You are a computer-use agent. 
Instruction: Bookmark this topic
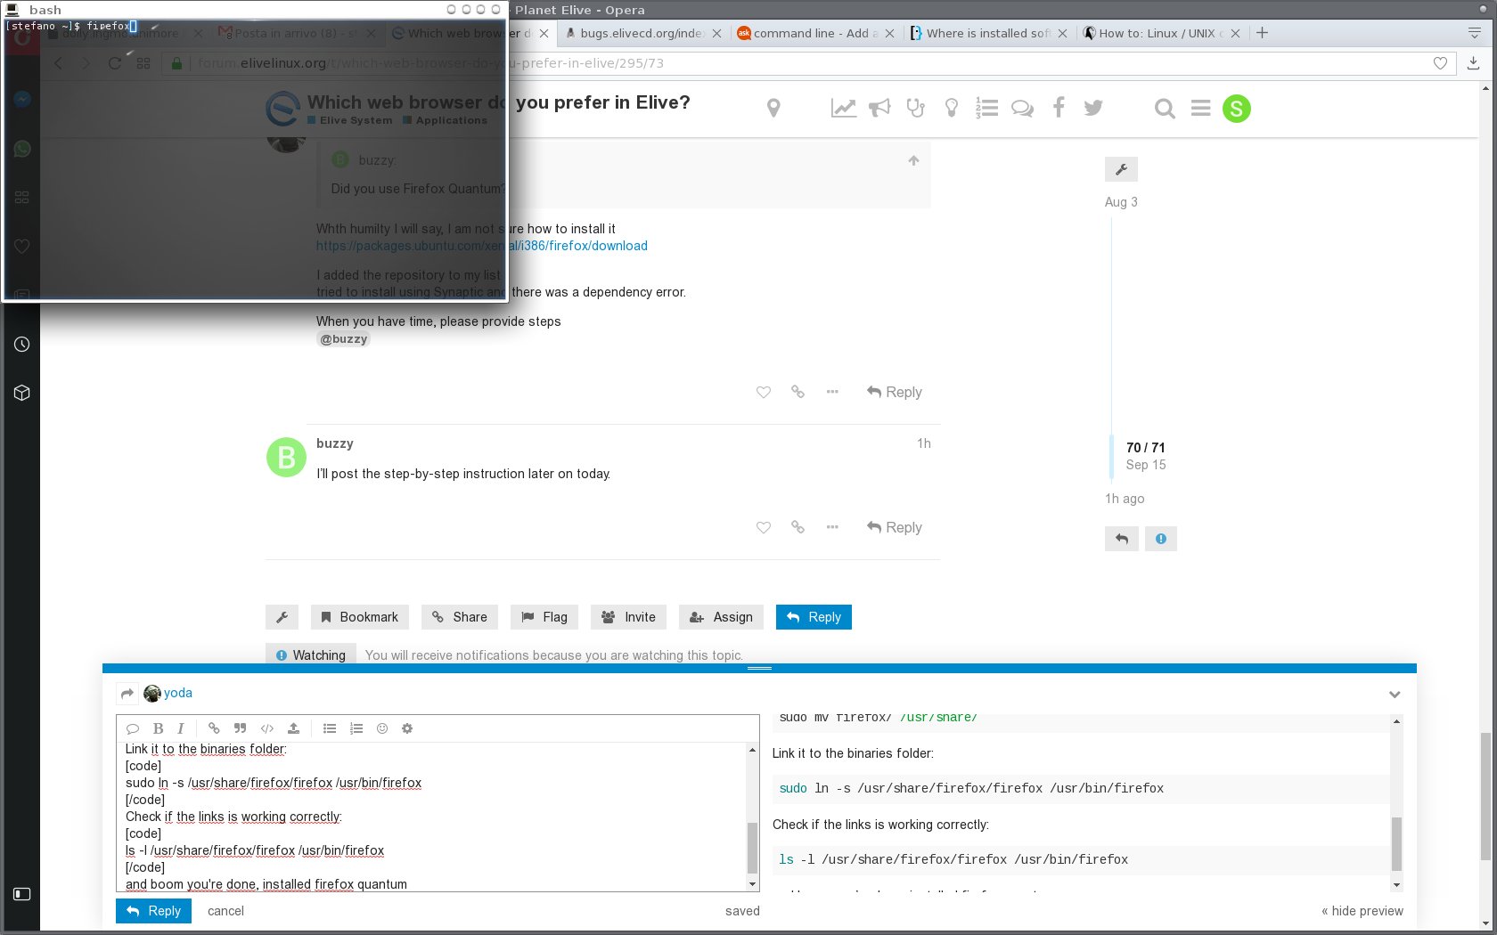[x=359, y=617]
